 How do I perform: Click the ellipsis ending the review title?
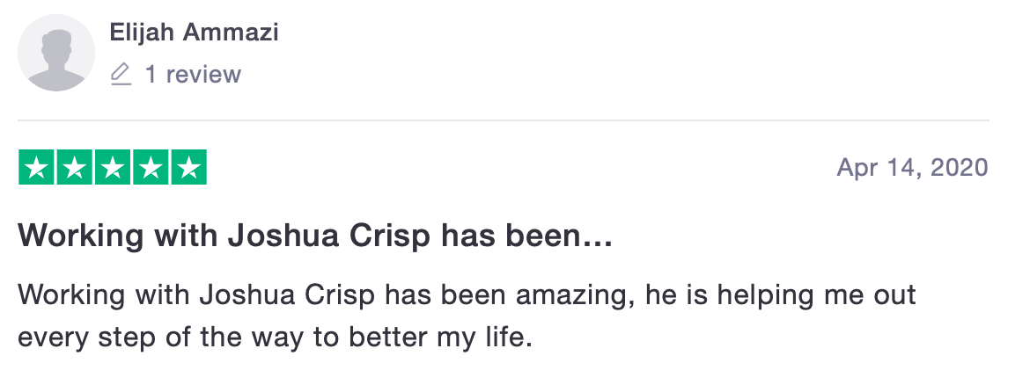tap(597, 236)
